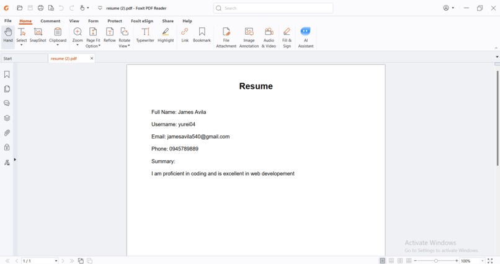Jump to the last page arrow
Image resolution: width=500 pixels, height=264 pixels.
point(72,261)
